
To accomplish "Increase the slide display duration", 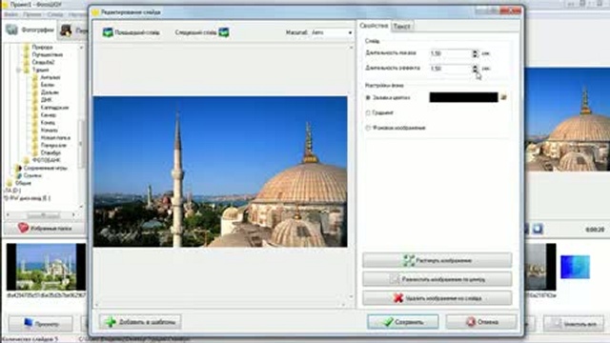I will click(x=475, y=51).
